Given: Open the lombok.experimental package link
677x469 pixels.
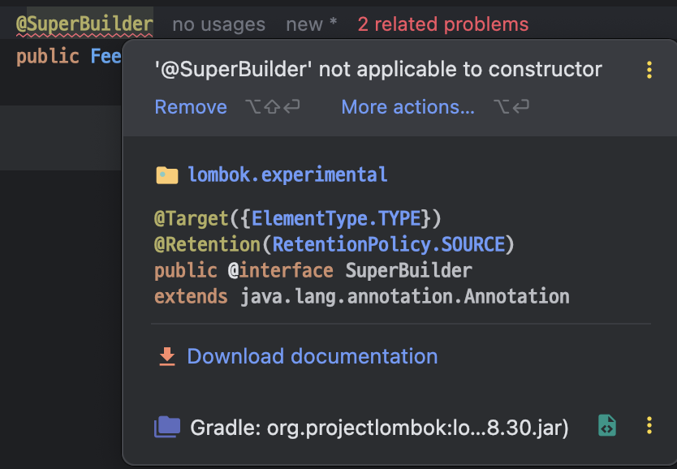Looking at the screenshot, I should [287, 174].
